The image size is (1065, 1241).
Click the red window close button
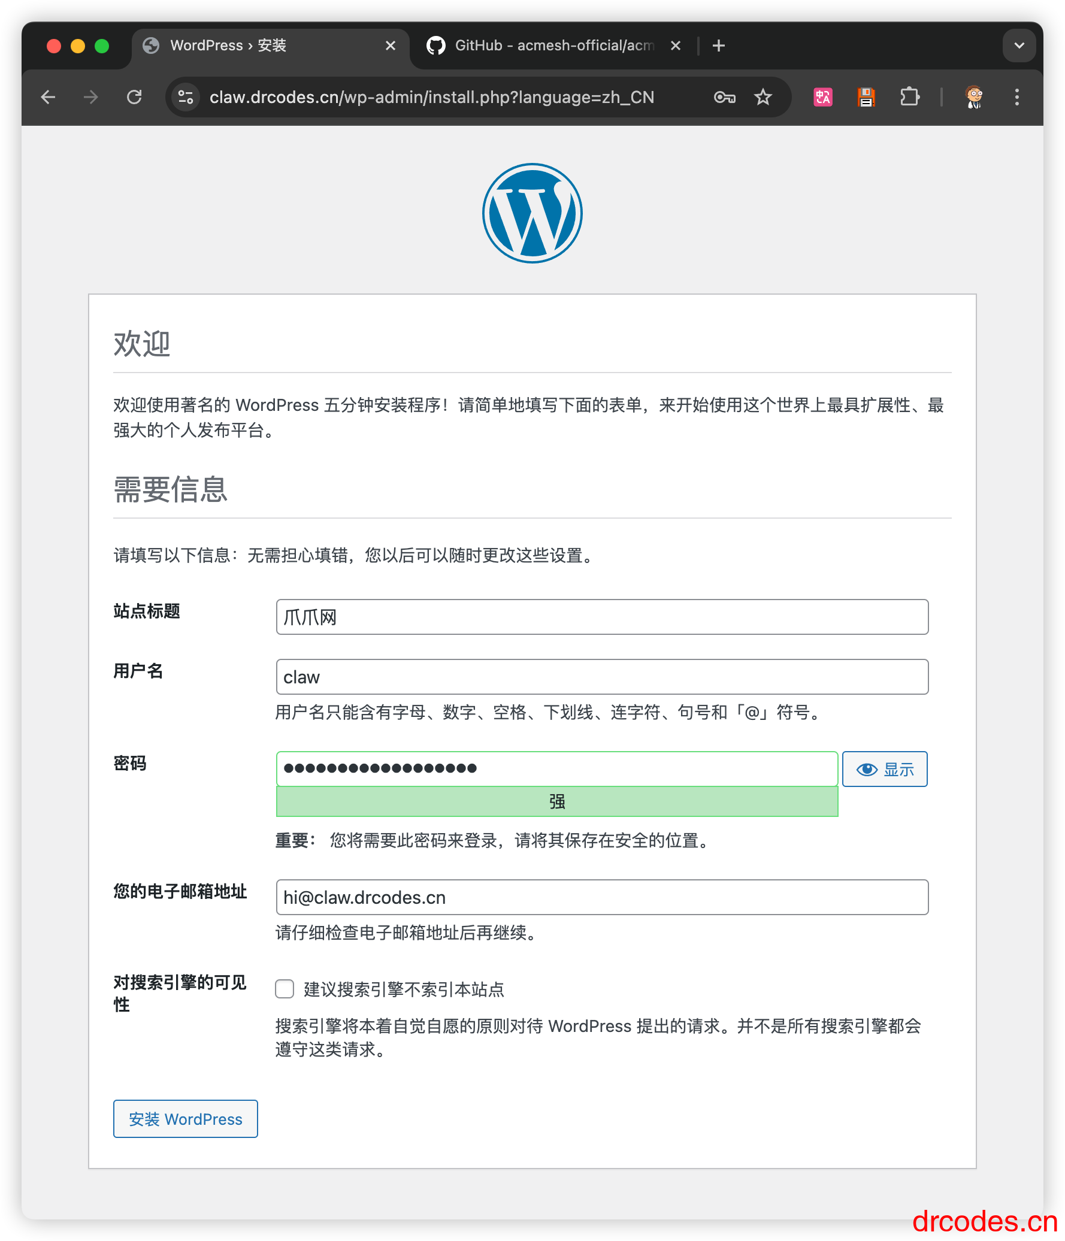(x=54, y=46)
